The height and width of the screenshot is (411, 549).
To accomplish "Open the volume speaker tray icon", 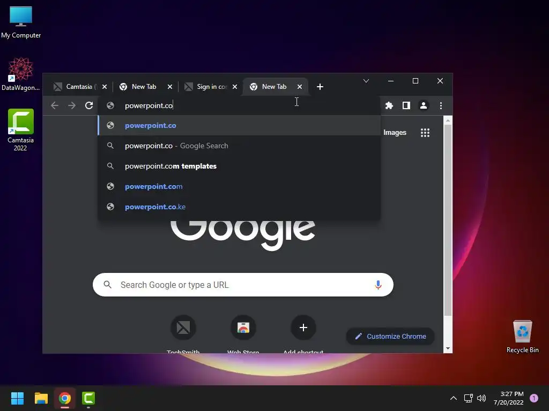I will point(482,398).
